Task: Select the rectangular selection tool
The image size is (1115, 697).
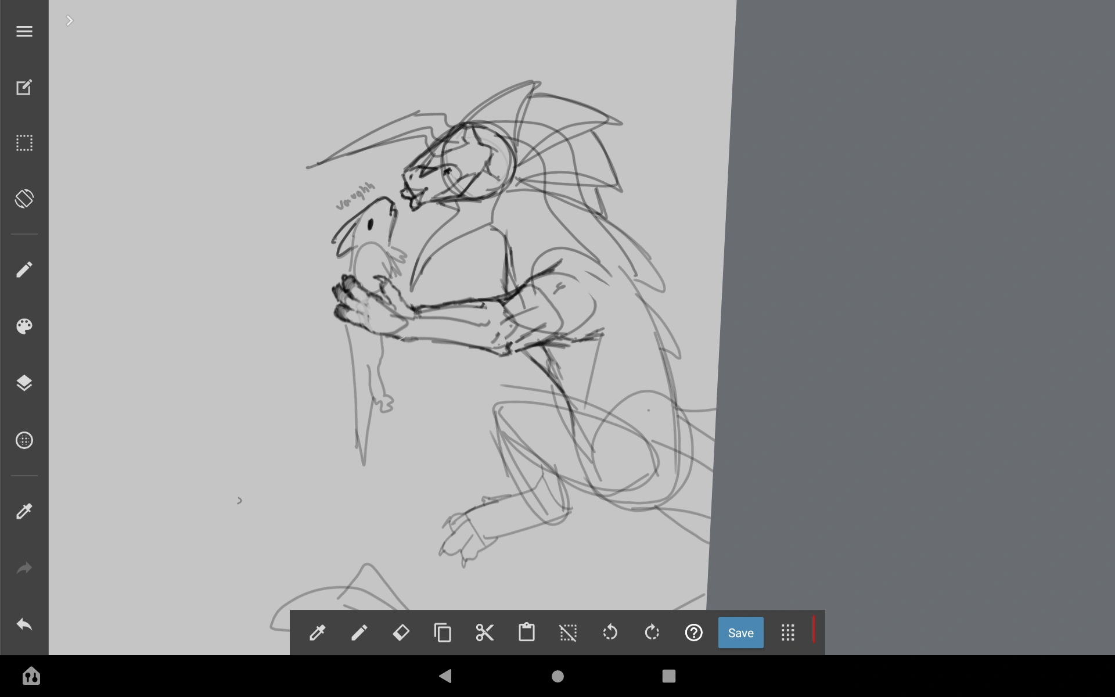Action: (24, 143)
